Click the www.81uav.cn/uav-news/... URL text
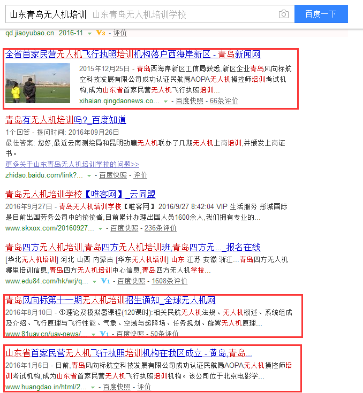This screenshot has width=363, height=393. tap(47, 334)
